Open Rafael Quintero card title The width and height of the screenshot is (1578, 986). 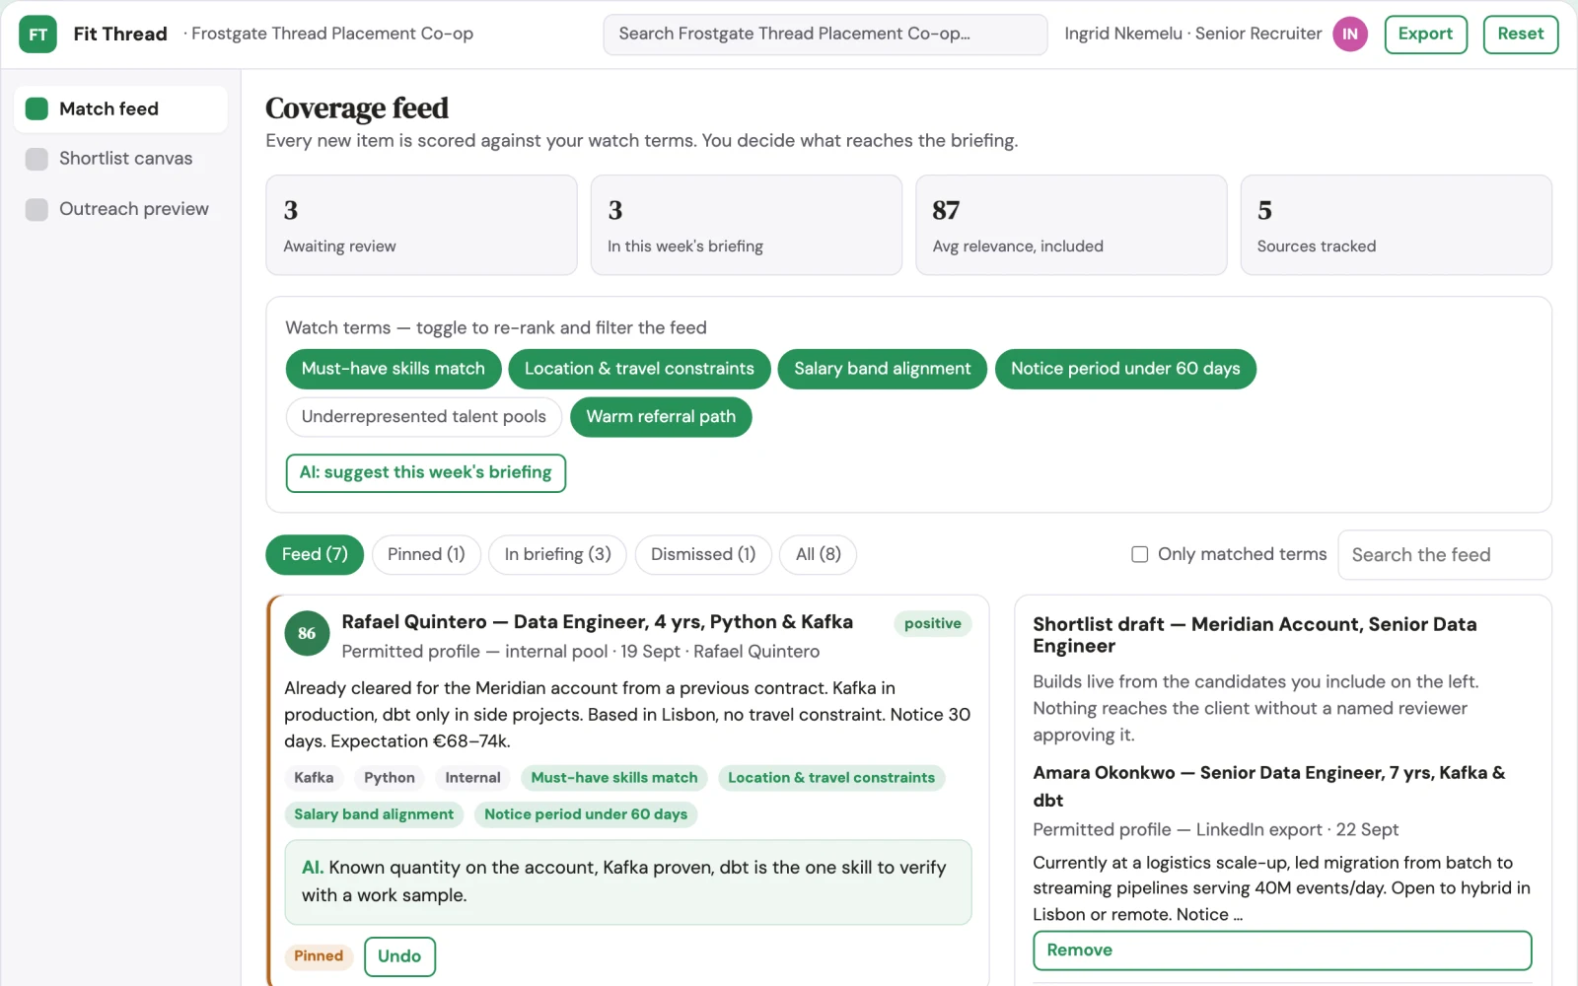coord(597,622)
